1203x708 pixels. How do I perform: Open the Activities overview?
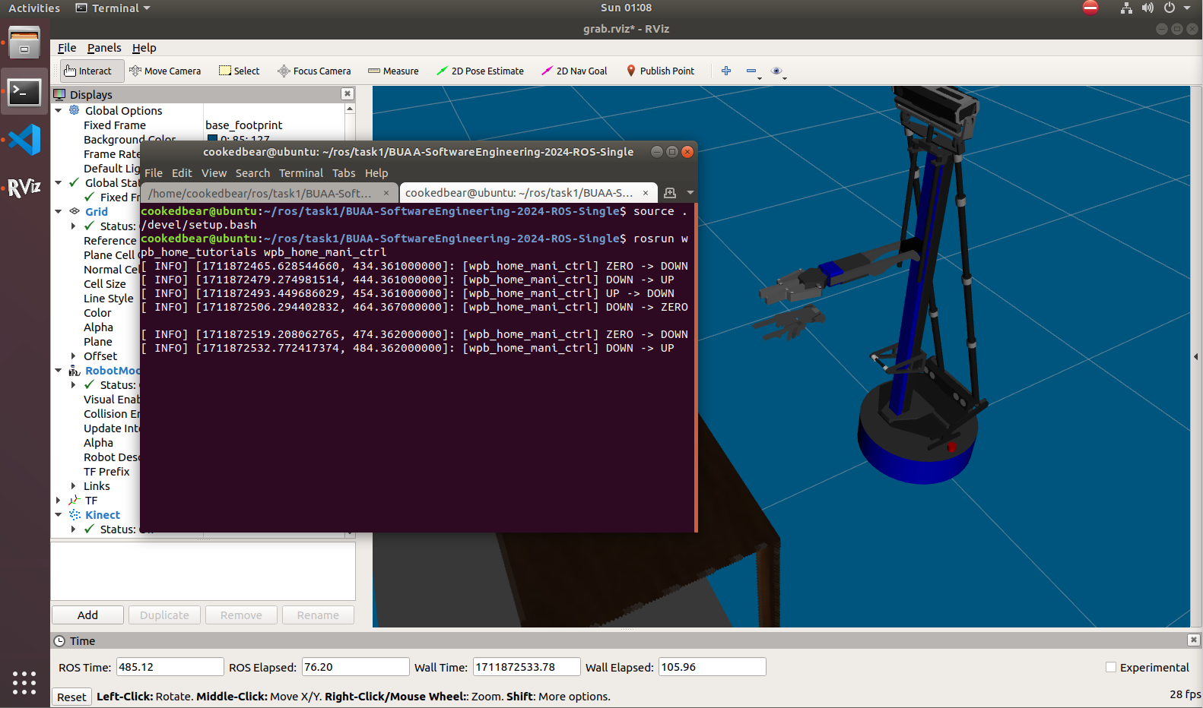34,8
